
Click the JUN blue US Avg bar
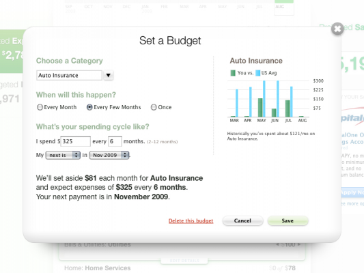pos(278,99)
